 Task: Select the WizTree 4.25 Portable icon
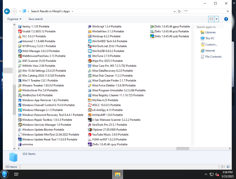(x=90, y=100)
